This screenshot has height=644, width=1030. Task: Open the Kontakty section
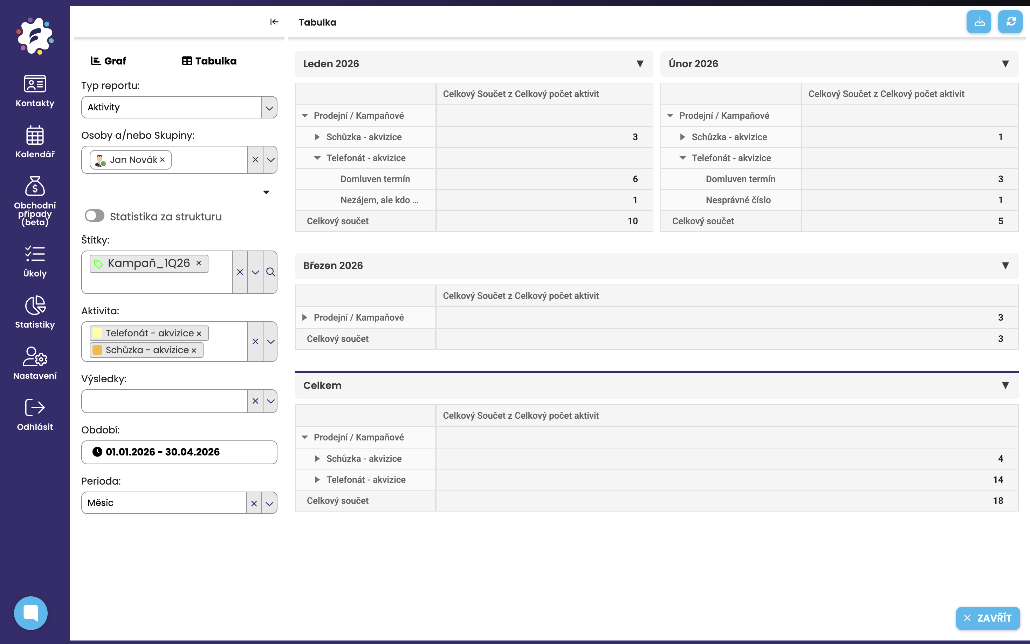coord(34,91)
